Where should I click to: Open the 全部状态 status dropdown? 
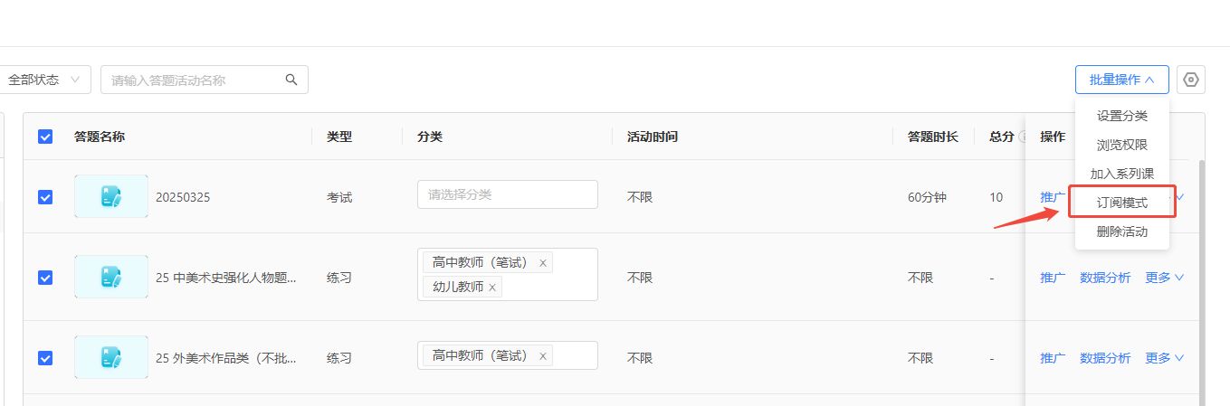[43, 80]
